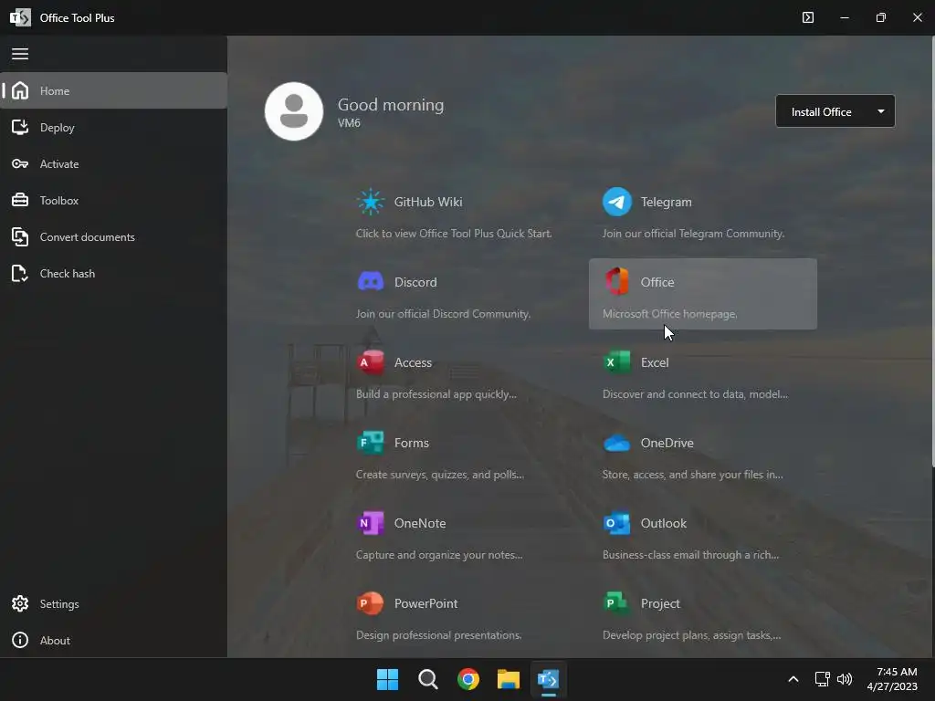This screenshot has height=701, width=935.
Task: Open the Deploy page icon
Action: [x=20, y=127]
